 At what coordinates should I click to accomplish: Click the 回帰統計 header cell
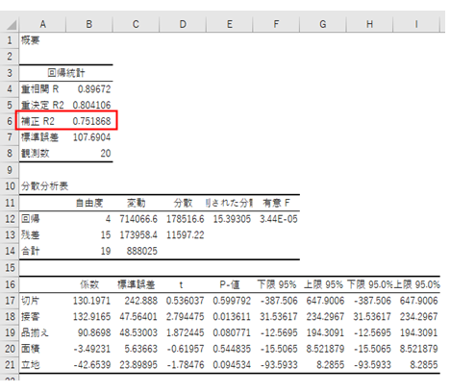(66, 73)
